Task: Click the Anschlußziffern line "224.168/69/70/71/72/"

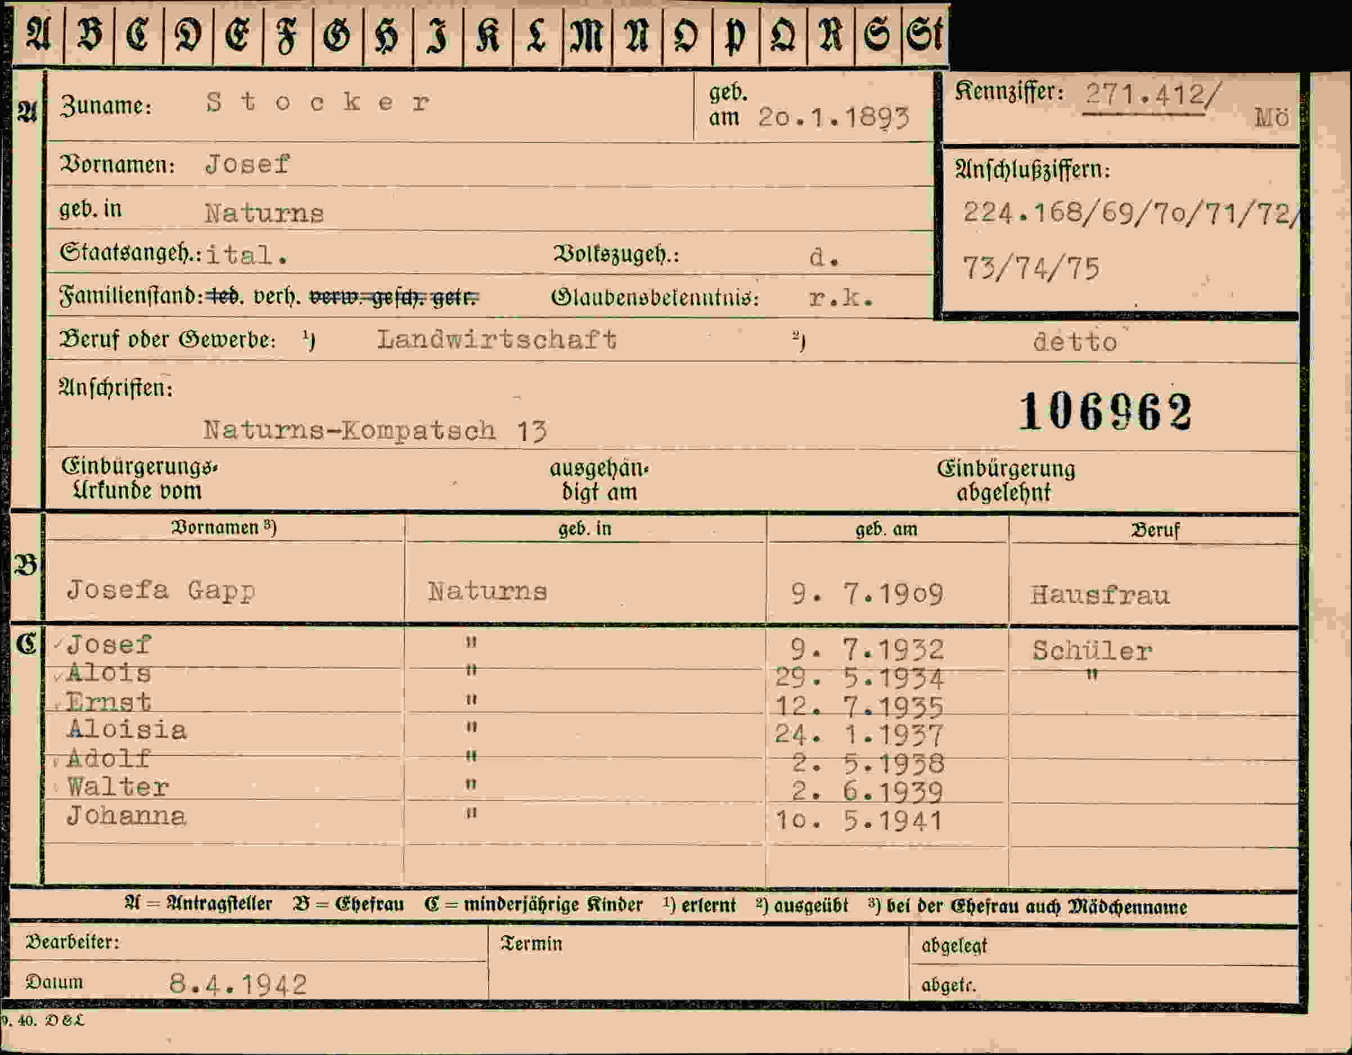Action: (1130, 214)
